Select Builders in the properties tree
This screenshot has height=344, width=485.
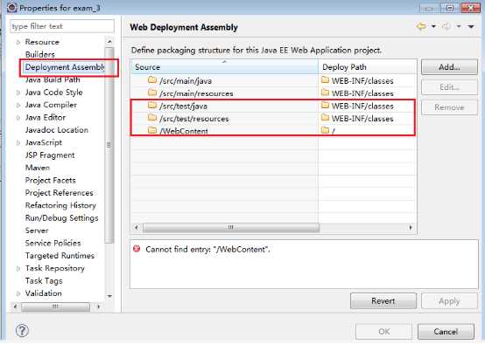pos(40,54)
